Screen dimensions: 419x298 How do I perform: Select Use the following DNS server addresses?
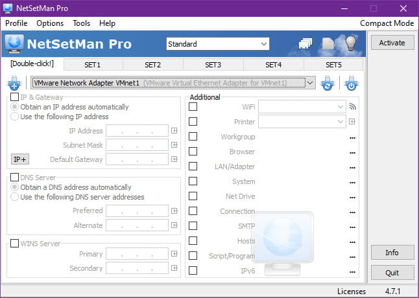pos(77,197)
